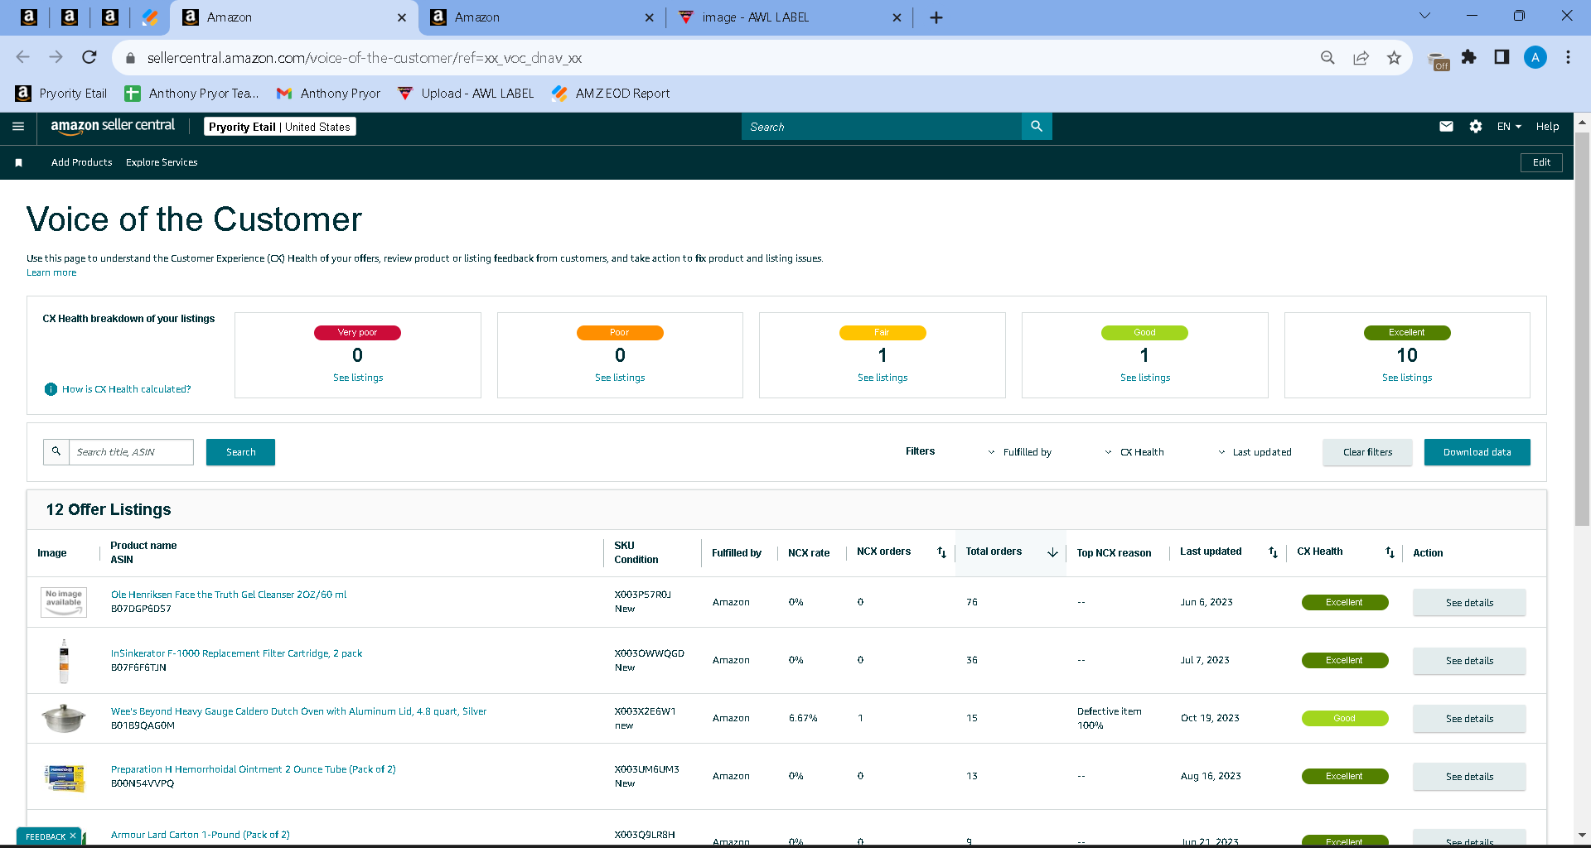
Task: Open the Chrome profile avatar
Action: click(x=1535, y=57)
